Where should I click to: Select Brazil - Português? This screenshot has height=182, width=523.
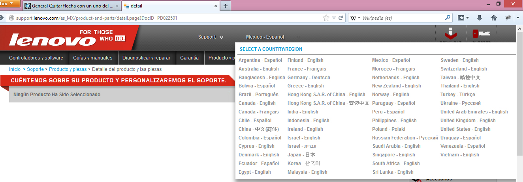click(258, 95)
